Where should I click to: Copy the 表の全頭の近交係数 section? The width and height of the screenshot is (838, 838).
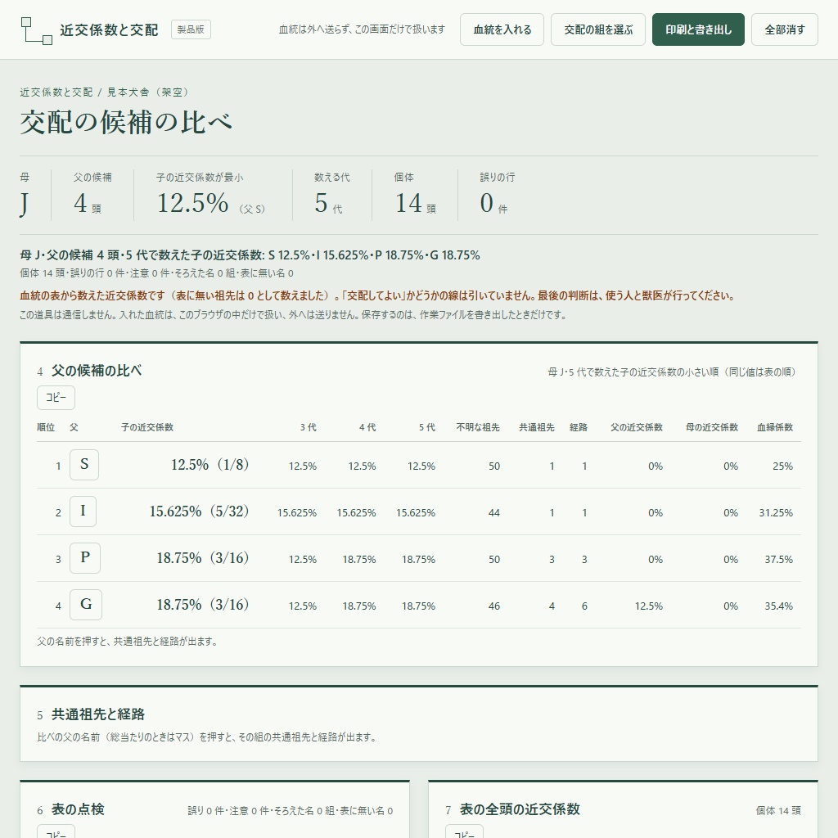(x=465, y=831)
